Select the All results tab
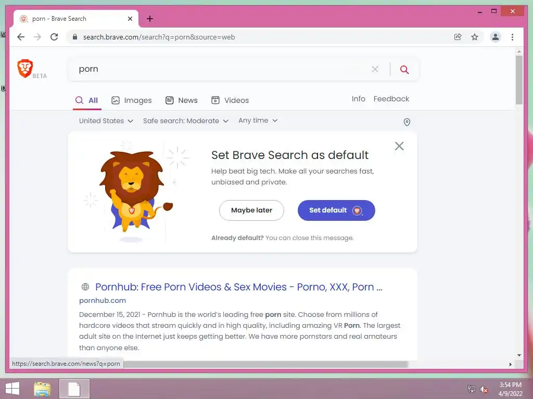The height and width of the screenshot is (399, 533). 87,100
